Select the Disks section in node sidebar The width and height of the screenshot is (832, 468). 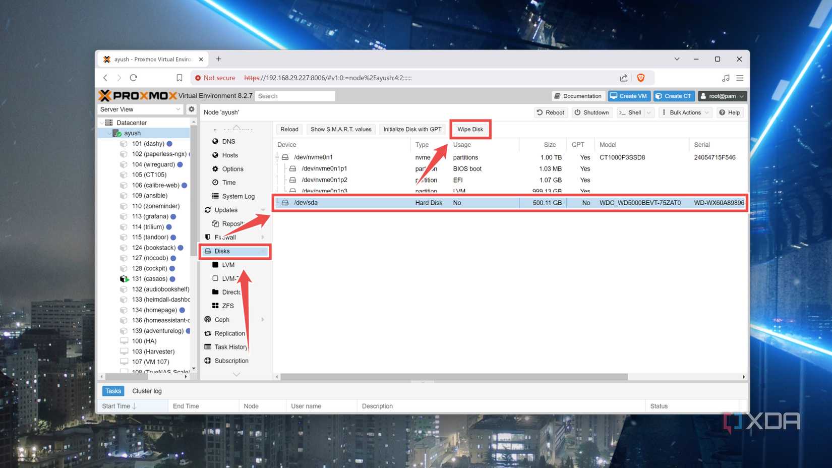pos(222,251)
